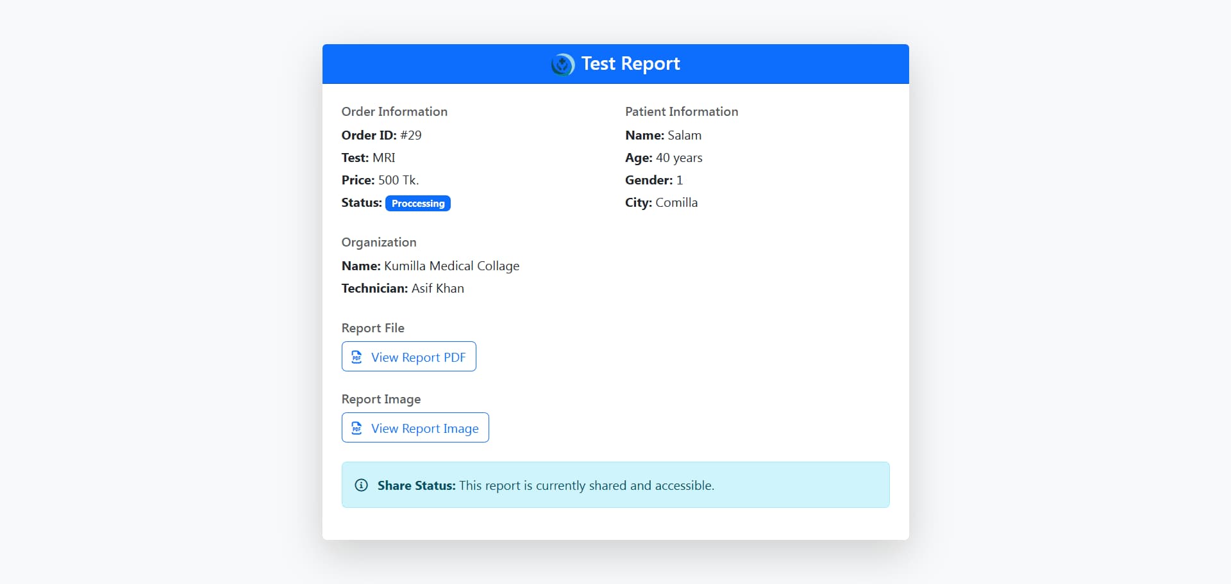Click the Test MRI line

pos(369,158)
